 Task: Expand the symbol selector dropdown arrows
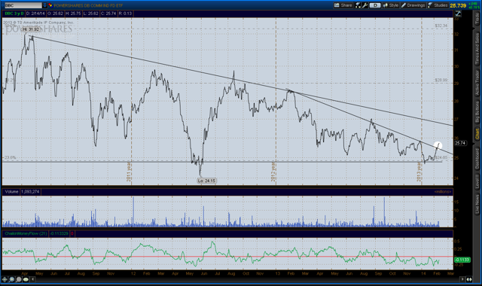pos(45,5)
